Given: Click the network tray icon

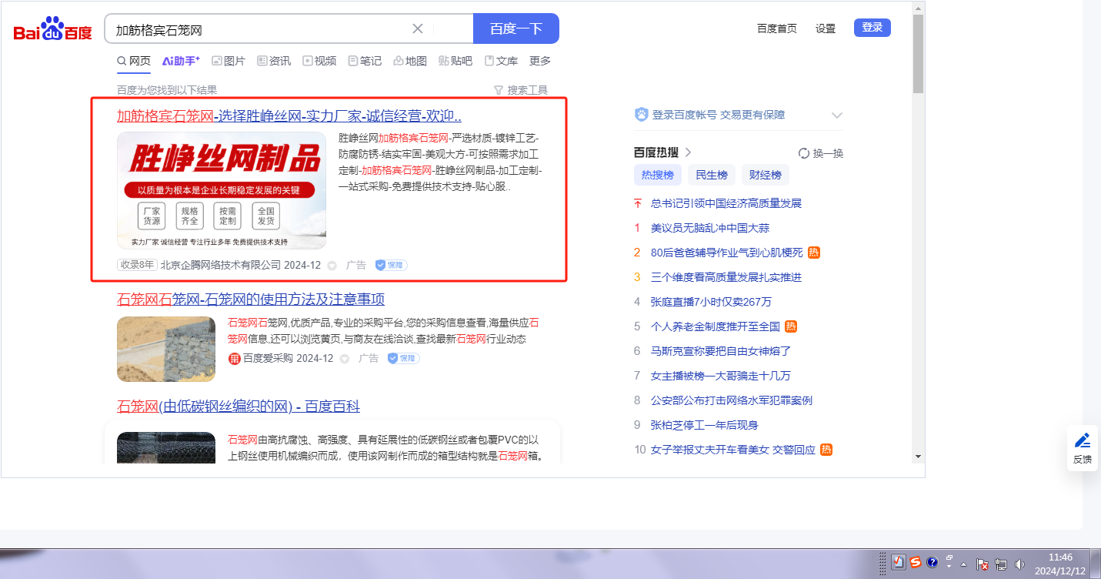Looking at the screenshot, I should click(1001, 564).
